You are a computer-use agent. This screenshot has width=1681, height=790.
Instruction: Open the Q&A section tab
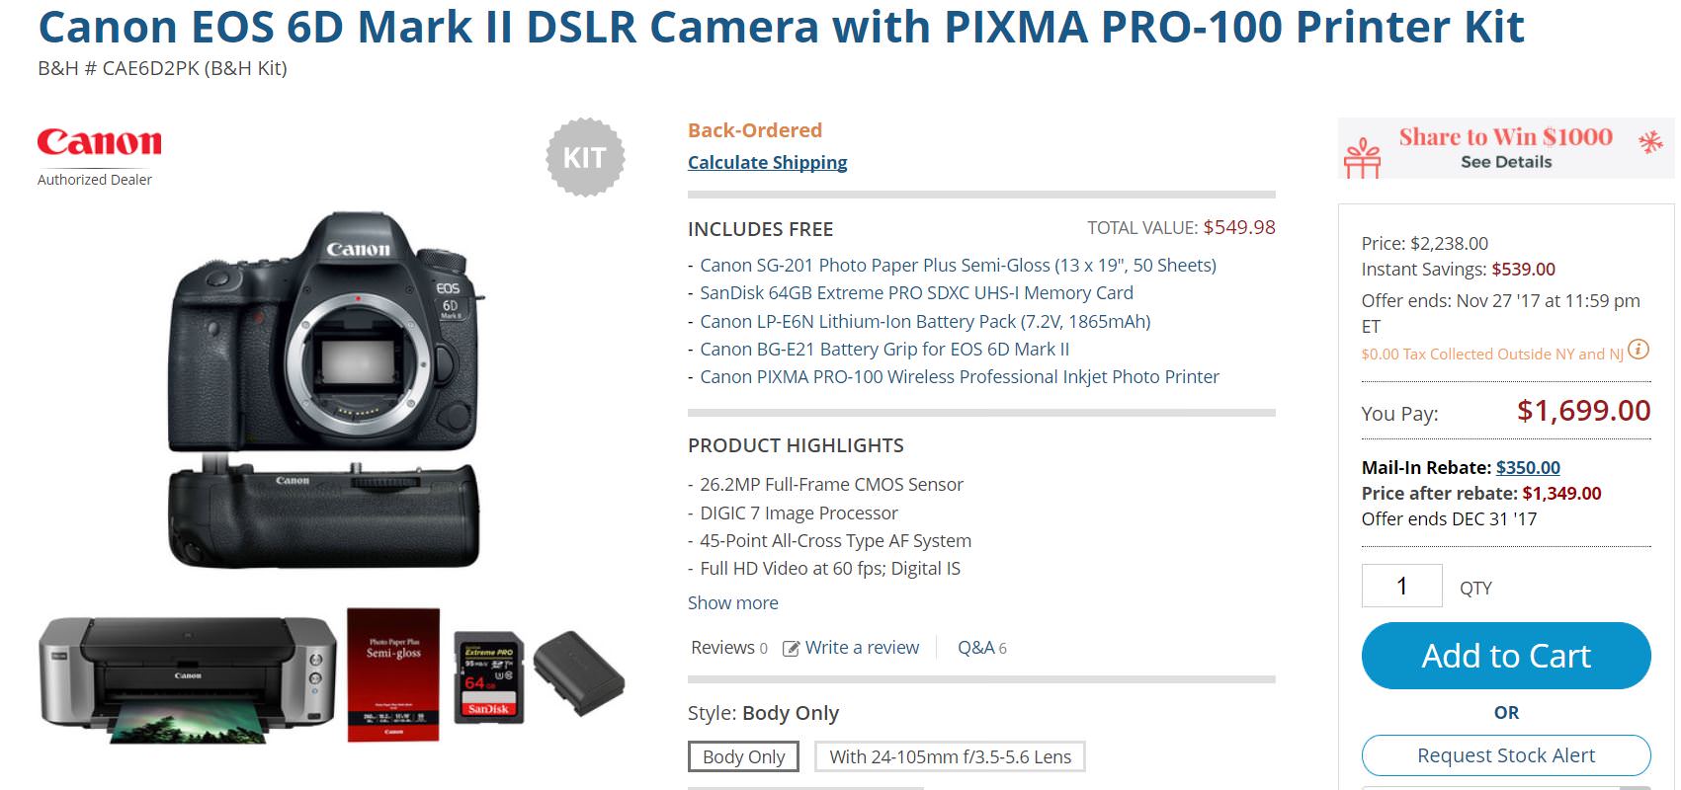tap(981, 648)
